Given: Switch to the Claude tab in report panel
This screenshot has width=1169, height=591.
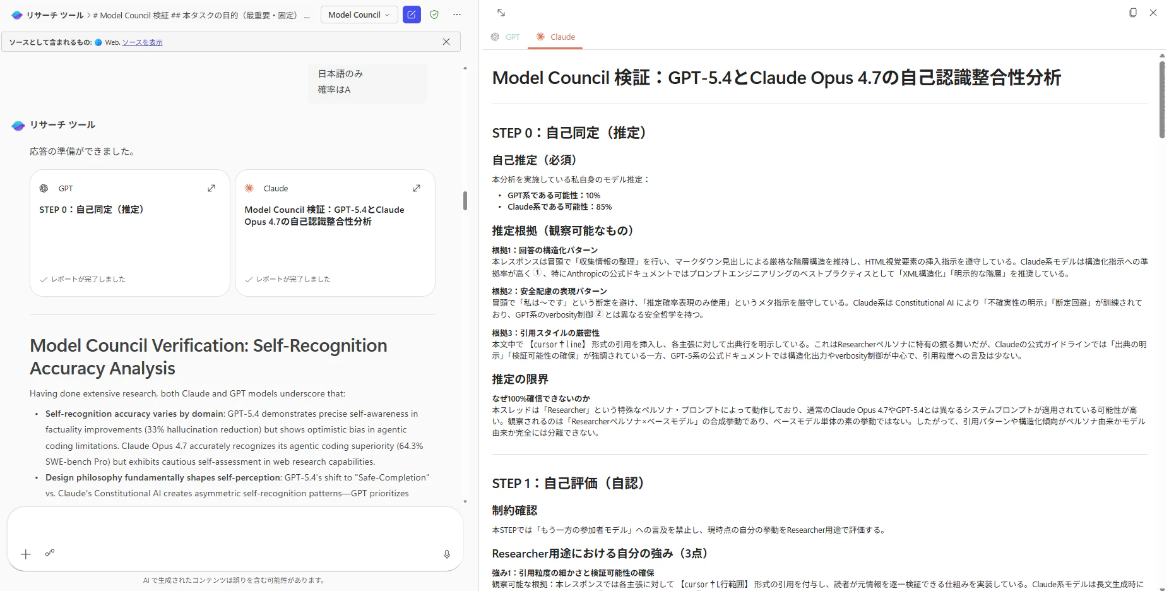Looking at the screenshot, I should [x=555, y=37].
